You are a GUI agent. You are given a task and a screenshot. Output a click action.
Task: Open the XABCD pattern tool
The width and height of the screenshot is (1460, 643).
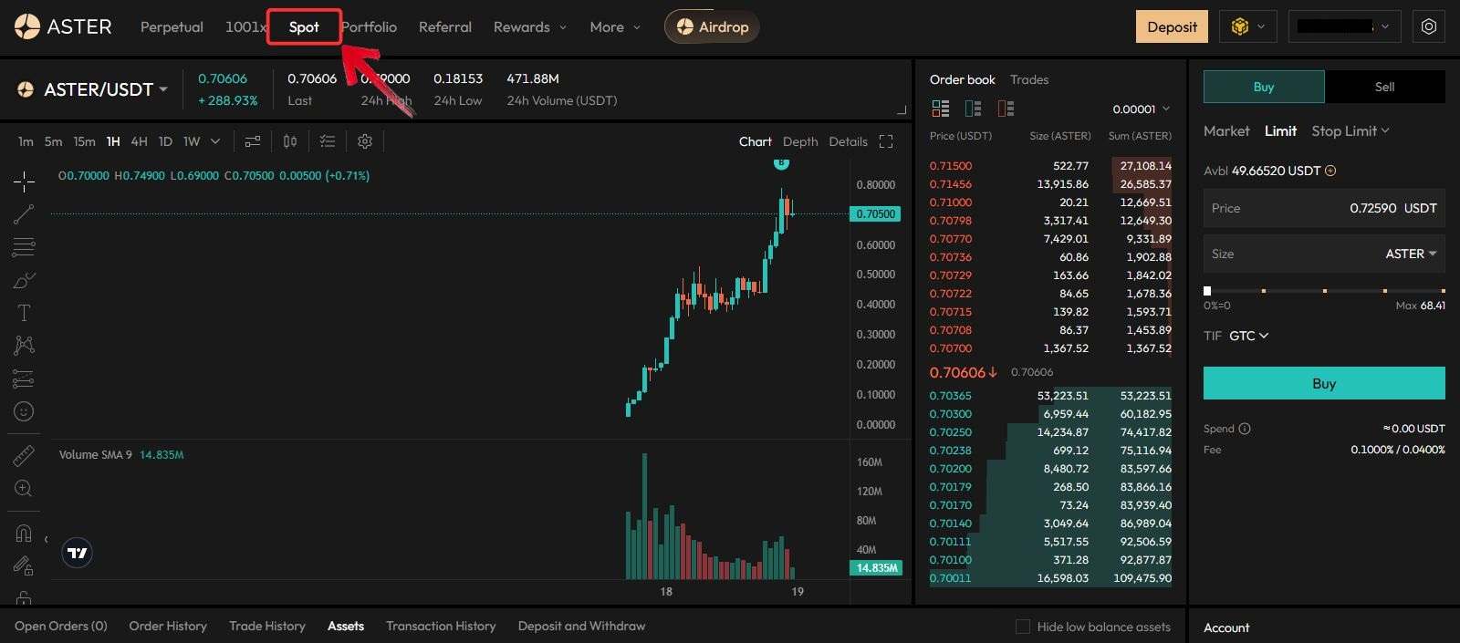click(24, 345)
